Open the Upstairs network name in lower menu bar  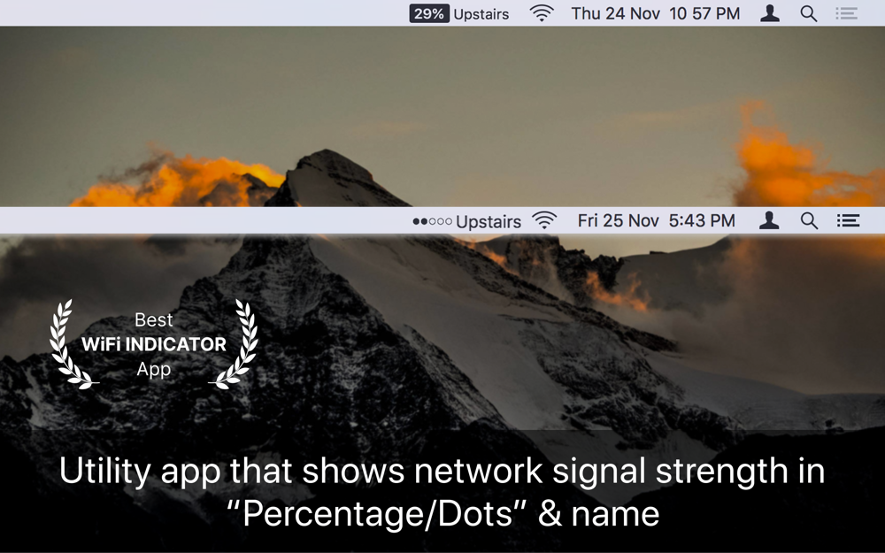click(489, 222)
